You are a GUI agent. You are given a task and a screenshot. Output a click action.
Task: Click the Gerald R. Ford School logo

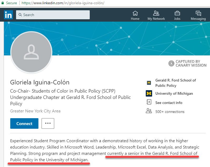click(x=149, y=83)
